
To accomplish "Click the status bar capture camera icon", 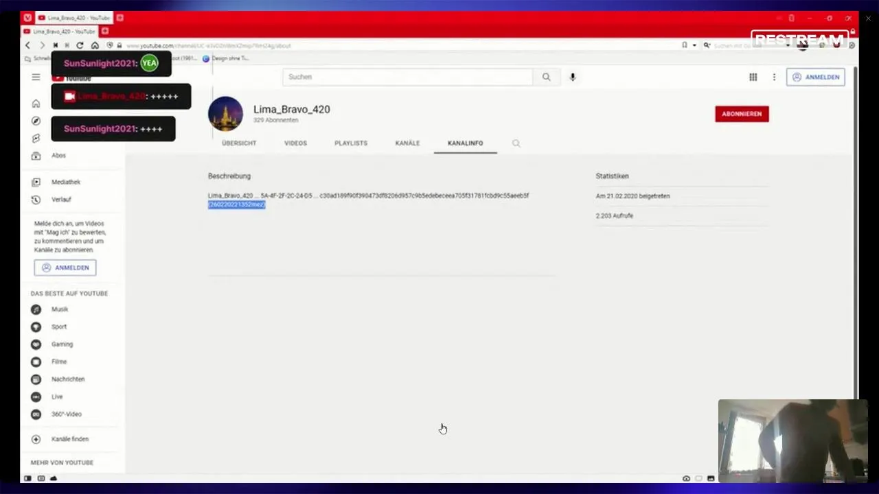I will coord(686,478).
